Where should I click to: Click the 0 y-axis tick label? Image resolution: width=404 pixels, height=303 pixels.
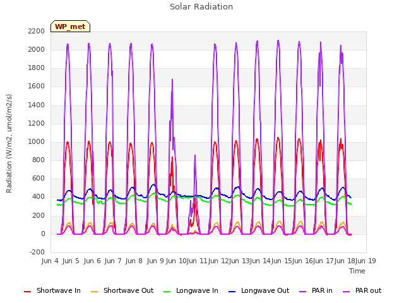pyautogui.click(x=43, y=234)
